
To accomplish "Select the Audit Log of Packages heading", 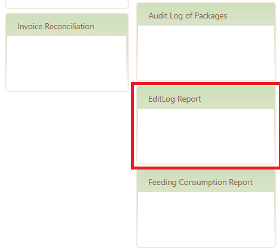I will [x=188, y=16].
